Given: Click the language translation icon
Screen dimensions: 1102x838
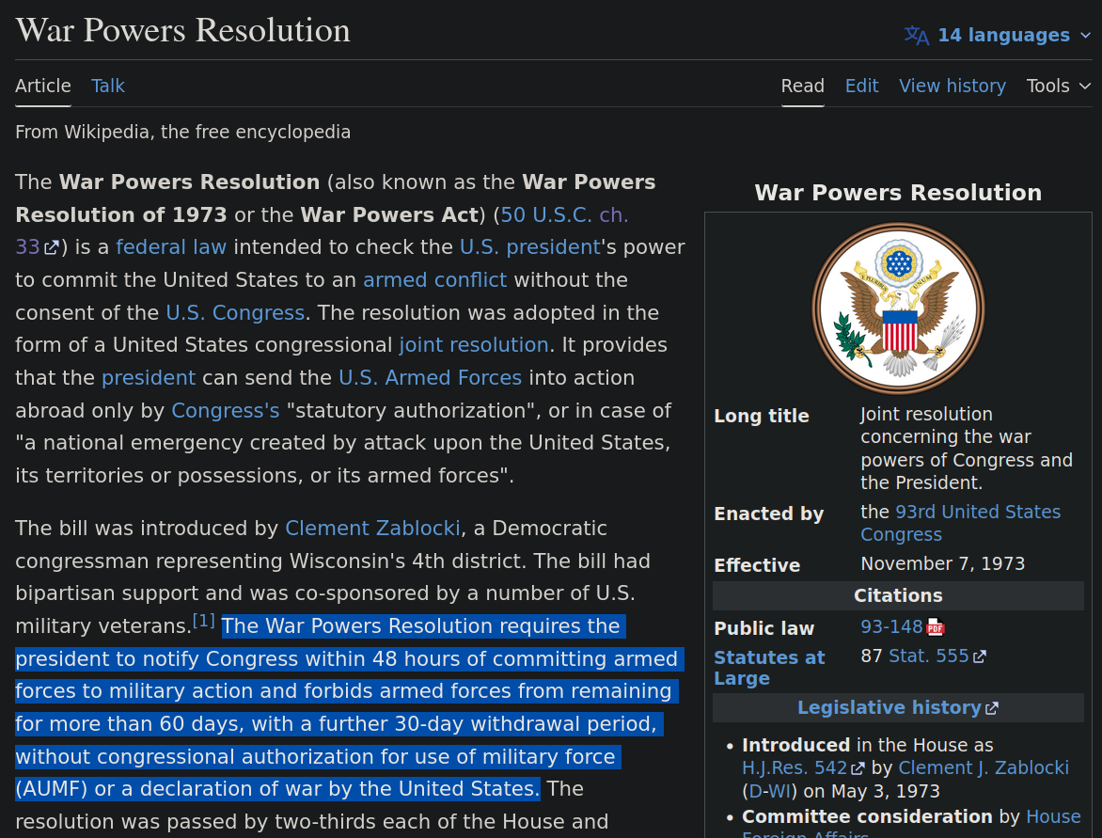Looking at the screenshot, I should 917,35.
